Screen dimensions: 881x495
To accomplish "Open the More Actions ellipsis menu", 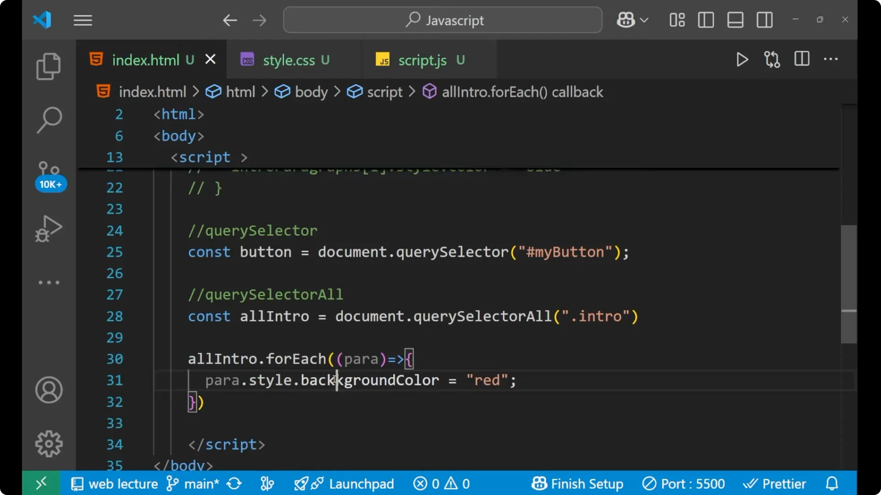I will (x=831, y=59).
